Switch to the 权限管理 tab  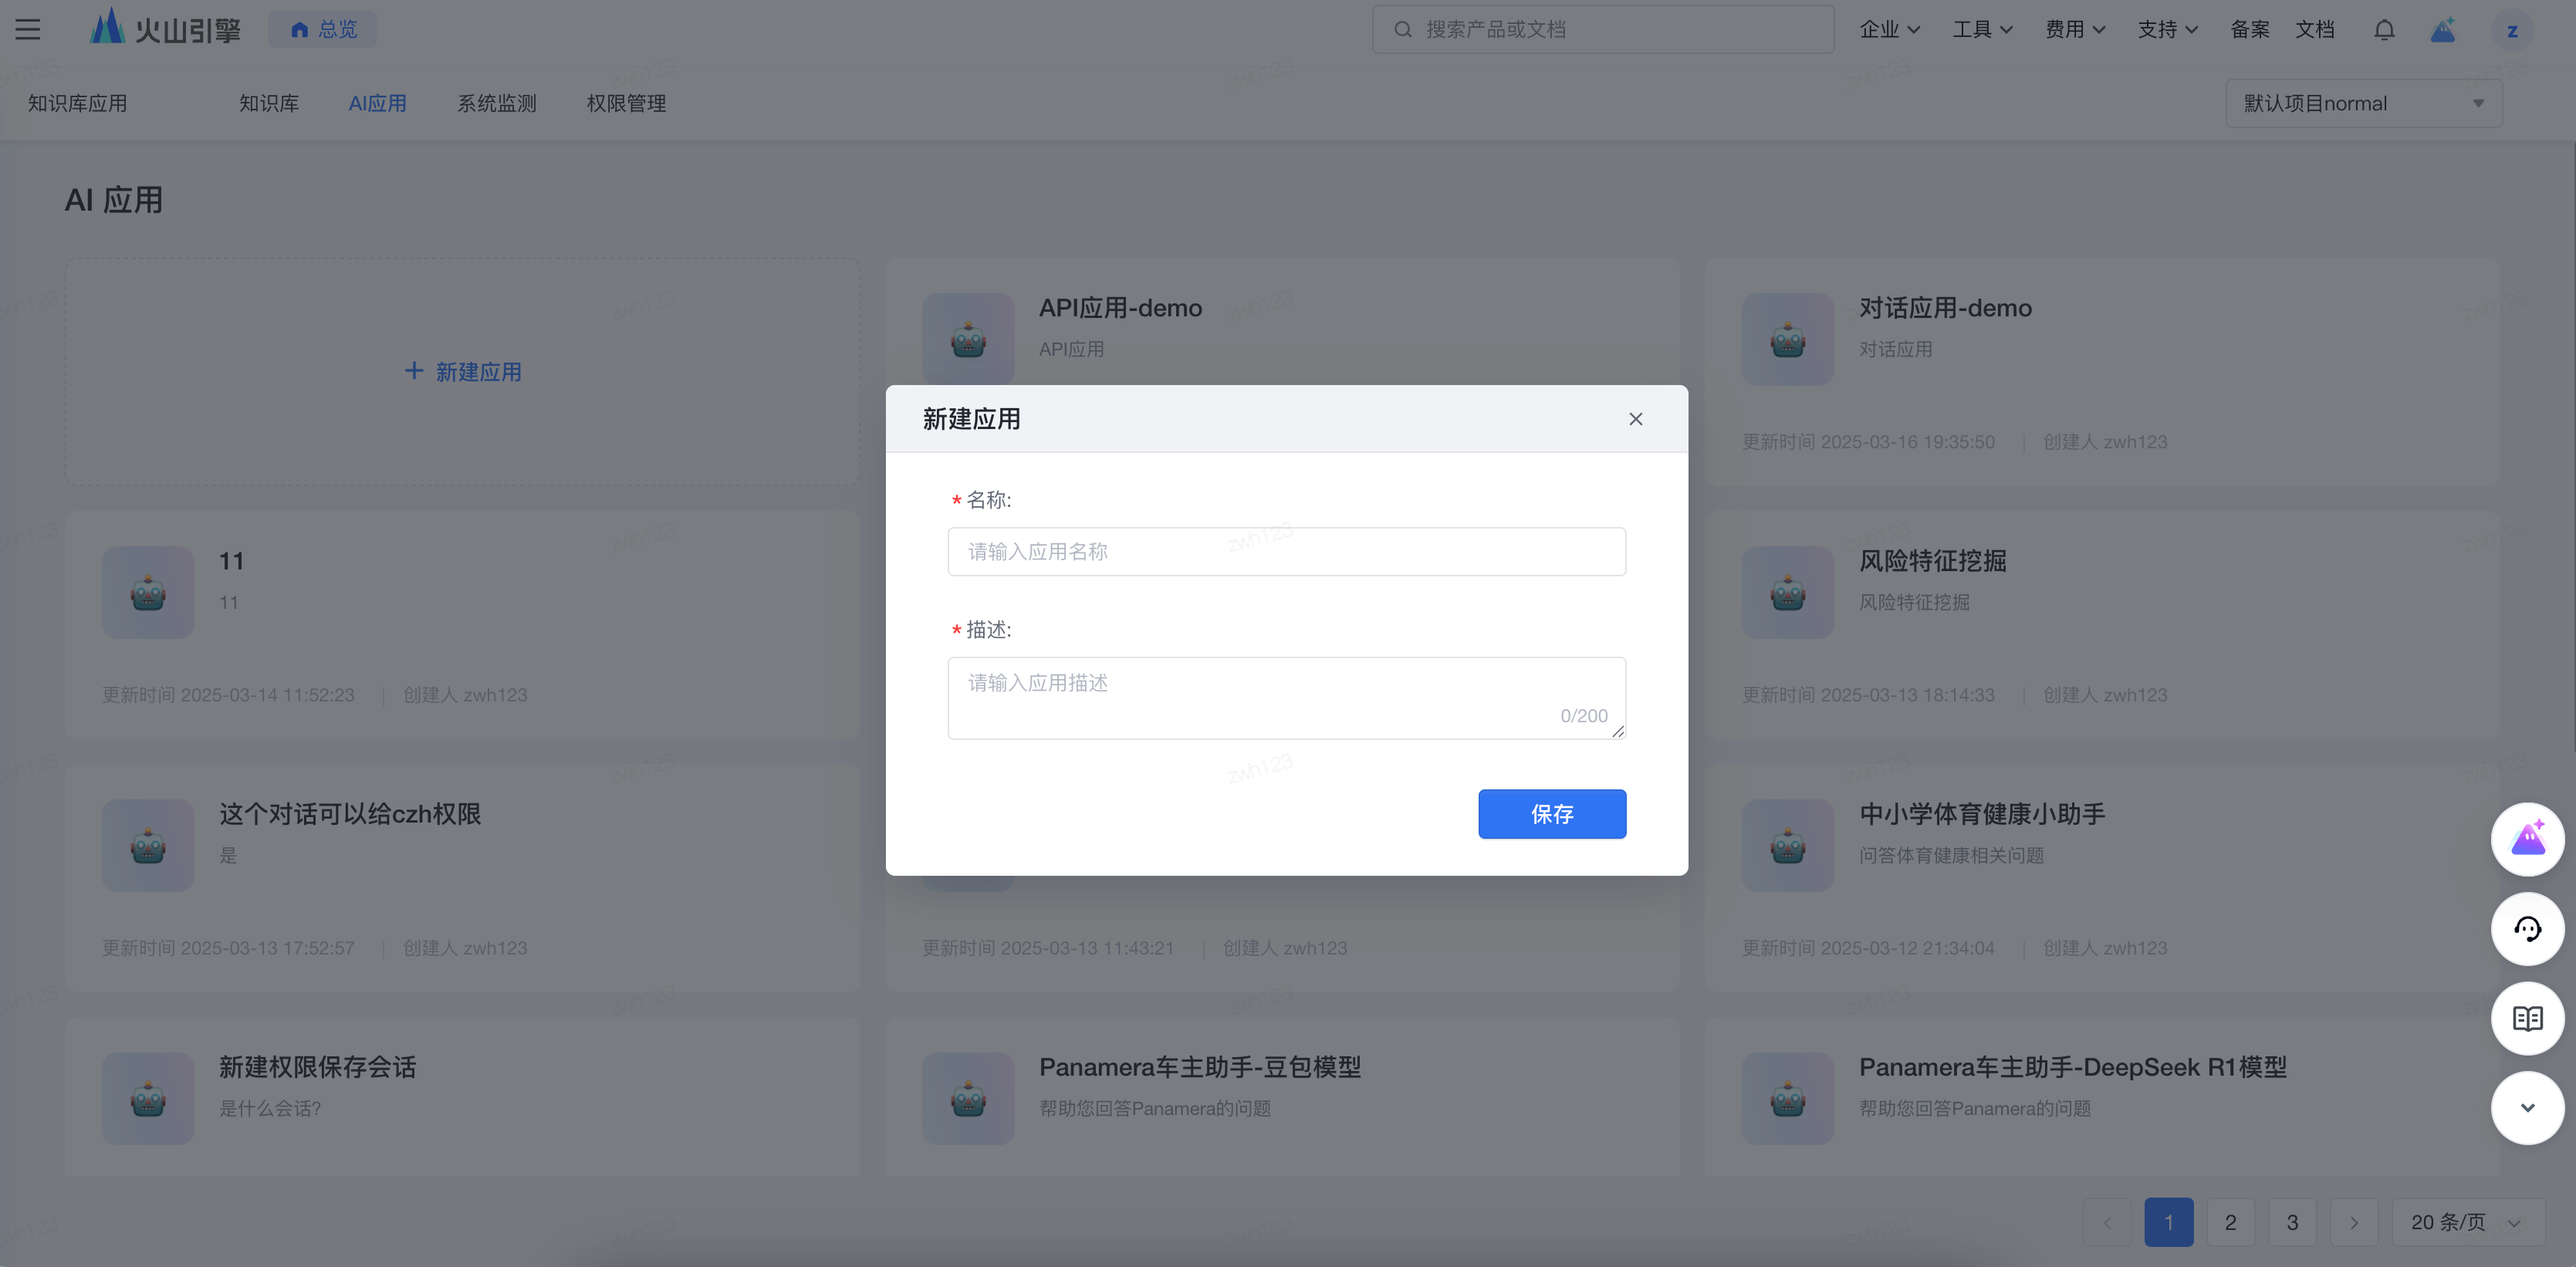(x=626, y=103)
